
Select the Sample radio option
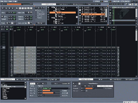pyautogui.click(x=39, y=16)
